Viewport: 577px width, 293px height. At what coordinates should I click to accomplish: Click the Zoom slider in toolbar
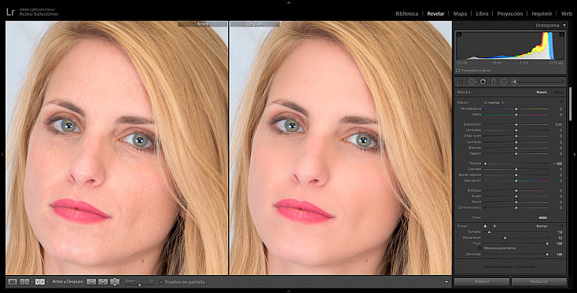[x=139, y=284]
